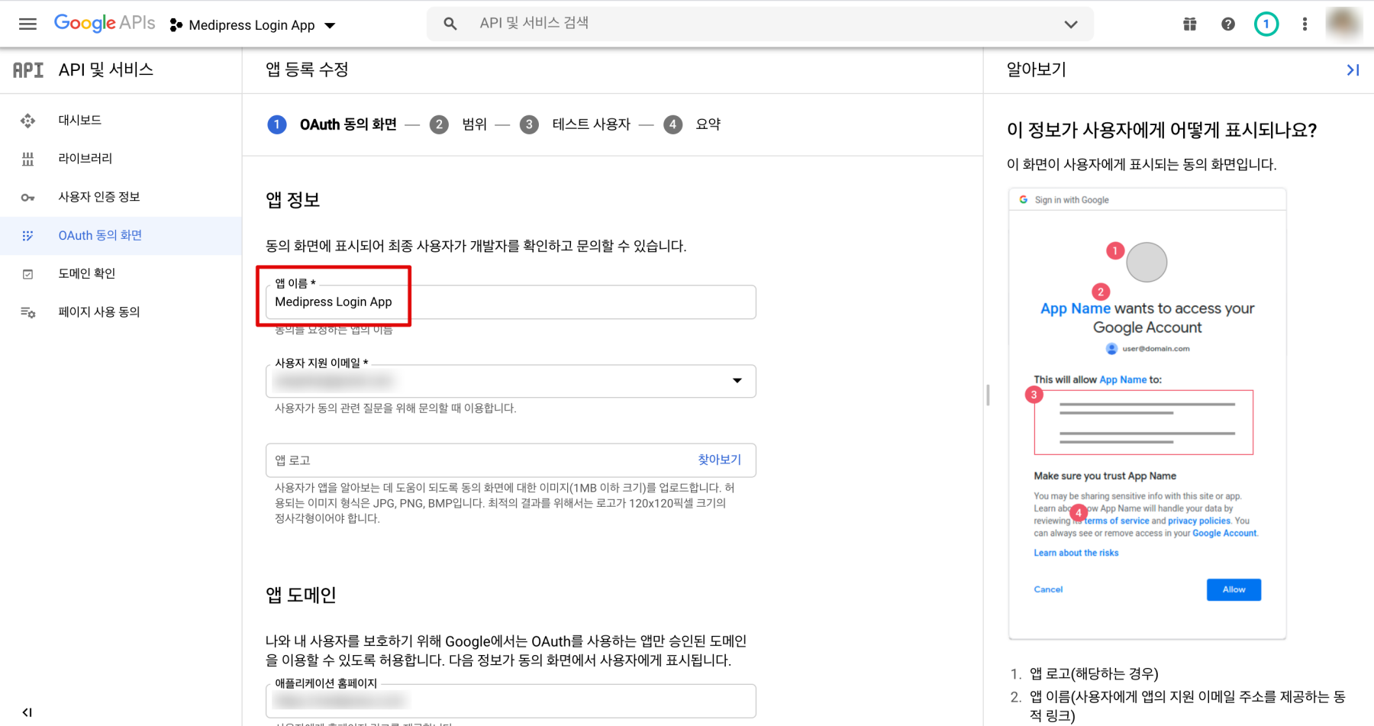Viewport: 1374px width, 726px height.
Task: Go to step 4 요약
Action: (692, 124)
